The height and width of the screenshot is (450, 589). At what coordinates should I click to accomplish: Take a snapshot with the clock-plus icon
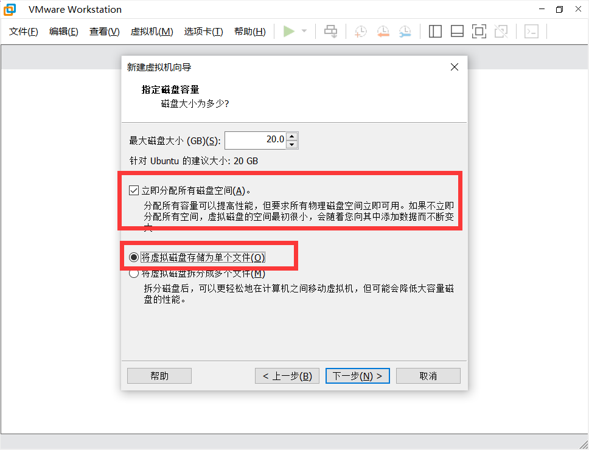[361, 31]
